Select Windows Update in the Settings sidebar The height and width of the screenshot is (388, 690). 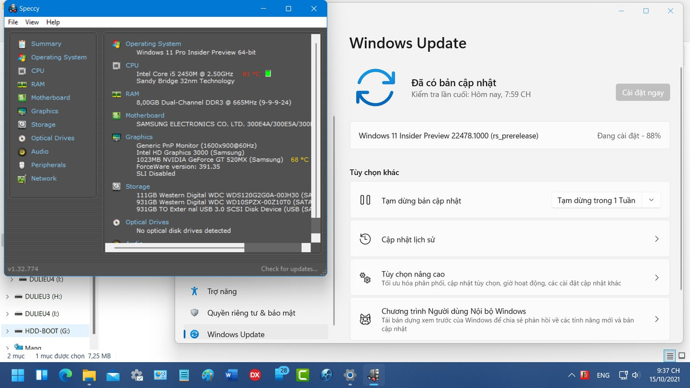click(256, 334)
